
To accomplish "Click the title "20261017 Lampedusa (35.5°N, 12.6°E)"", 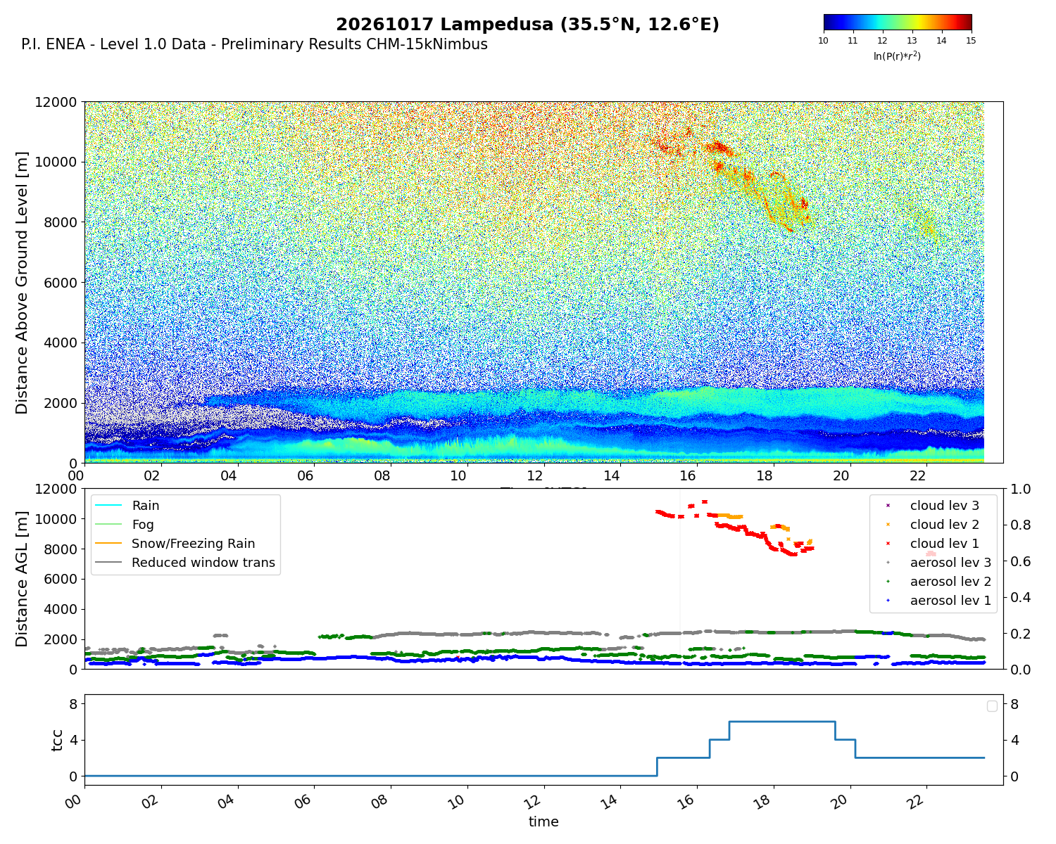I will click(527, 25).
